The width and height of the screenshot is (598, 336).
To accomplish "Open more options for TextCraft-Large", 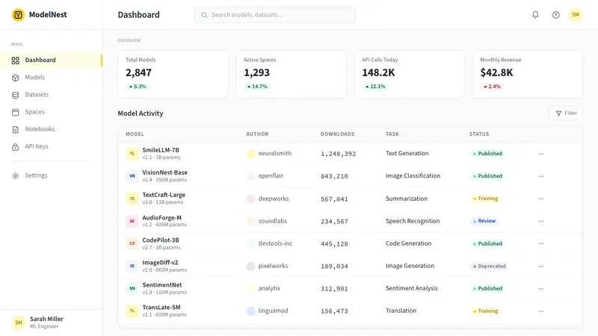I will click(540, 199).
